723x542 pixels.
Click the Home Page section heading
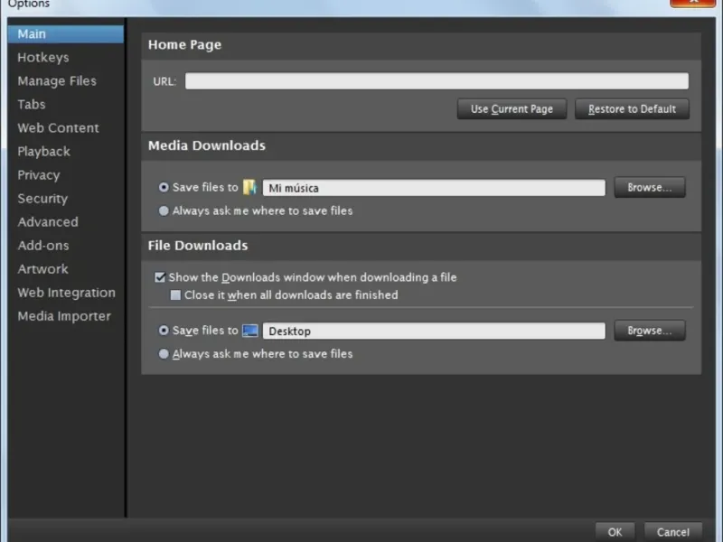click(x=185, y=44)
